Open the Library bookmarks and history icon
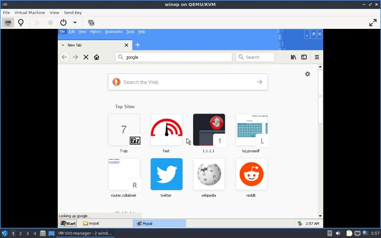Image resolution: width=381 pixels, height=238 pixels. 293,57
